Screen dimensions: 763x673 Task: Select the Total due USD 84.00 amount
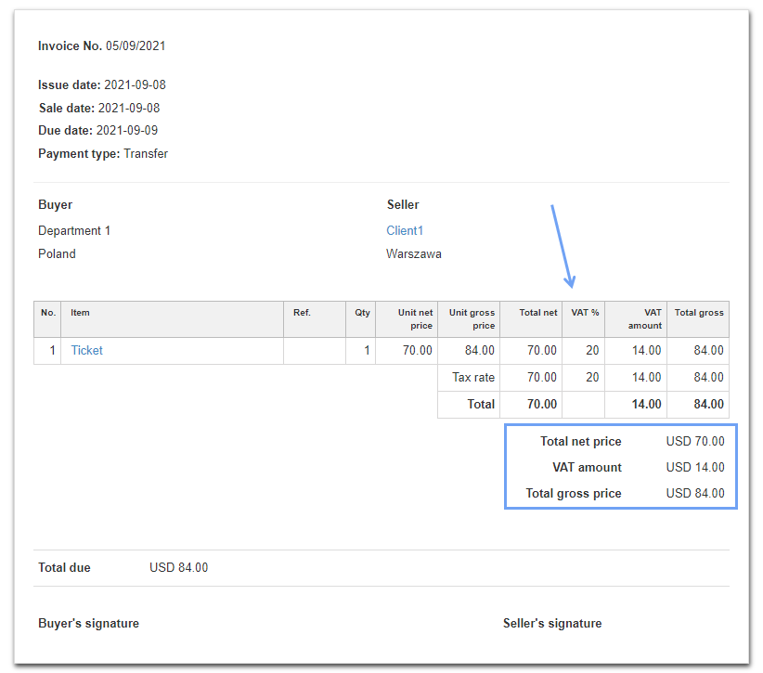[x=178, y=567]
